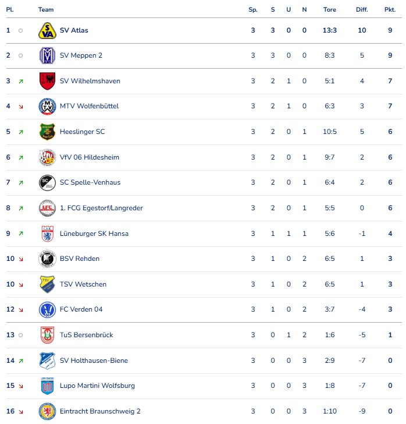Click the Diff. column header
This screenshot has width=406, height=424.
[x=362, y=10]
